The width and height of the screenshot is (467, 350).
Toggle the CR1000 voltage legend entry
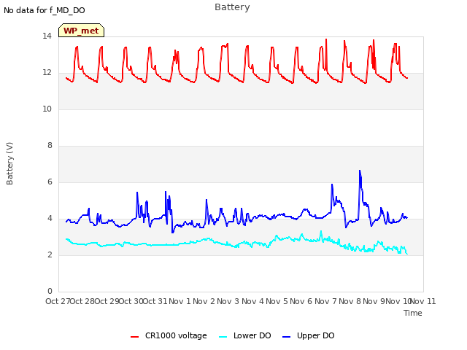[169, 335]
